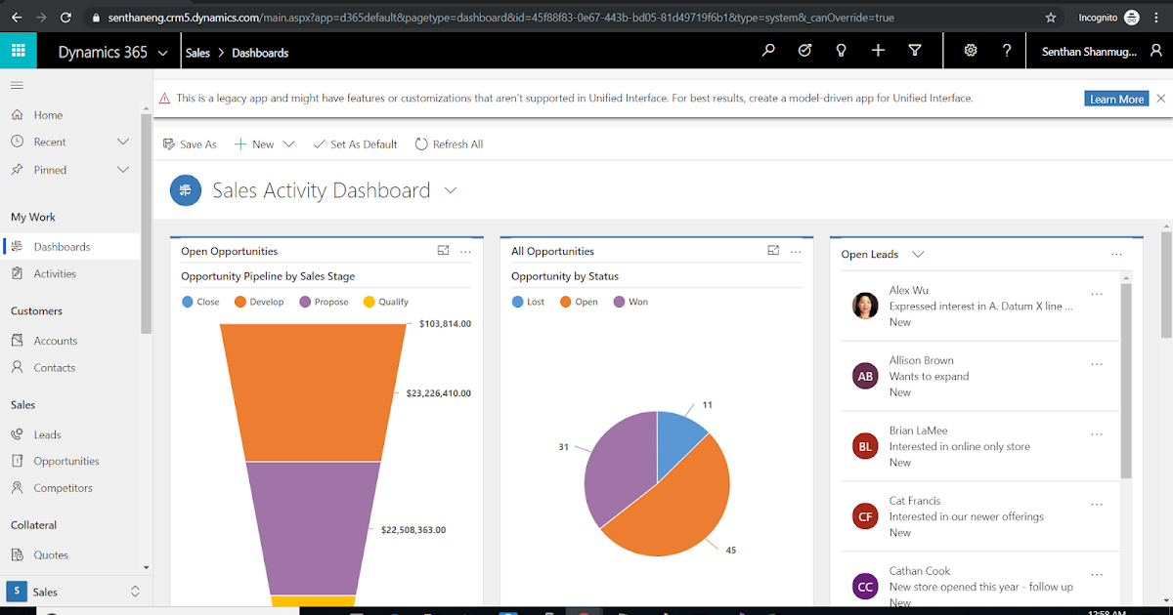Click the Quick Create plus icon
Screen dimensions: 1173x615
click(878, 50)
